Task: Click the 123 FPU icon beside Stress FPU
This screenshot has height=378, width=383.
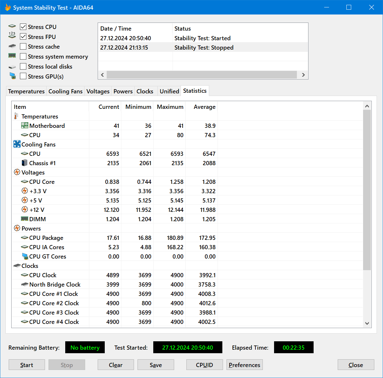Action: coord(12,35)
